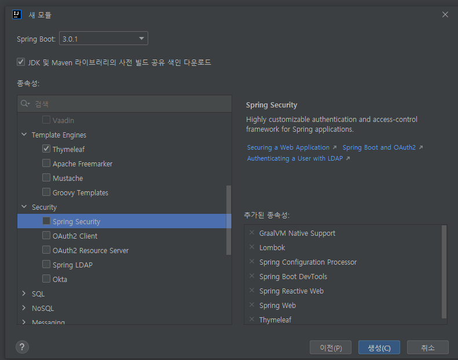Check the disabled Vaadin checkbox
The width and height of the screenshot is (458, 360).
(46, 120)
